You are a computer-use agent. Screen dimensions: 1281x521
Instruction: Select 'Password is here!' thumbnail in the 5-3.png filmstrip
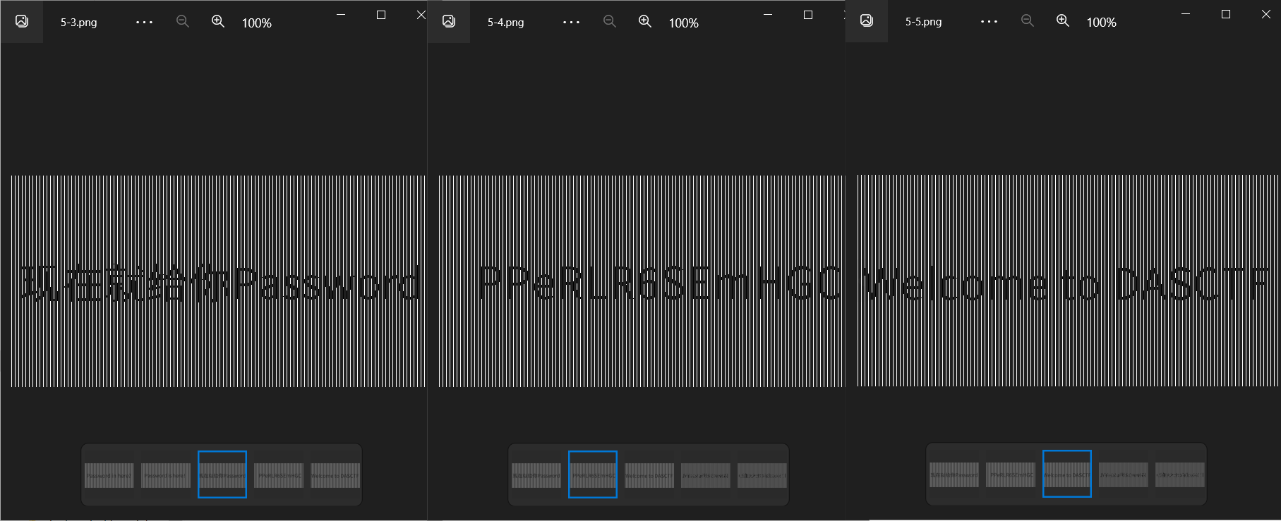pos(166,475)
